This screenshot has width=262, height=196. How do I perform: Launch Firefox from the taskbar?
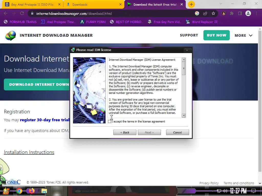coord(31,191)
